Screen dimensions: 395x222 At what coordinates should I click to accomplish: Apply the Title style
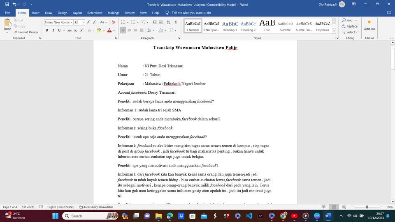(267, 25)
